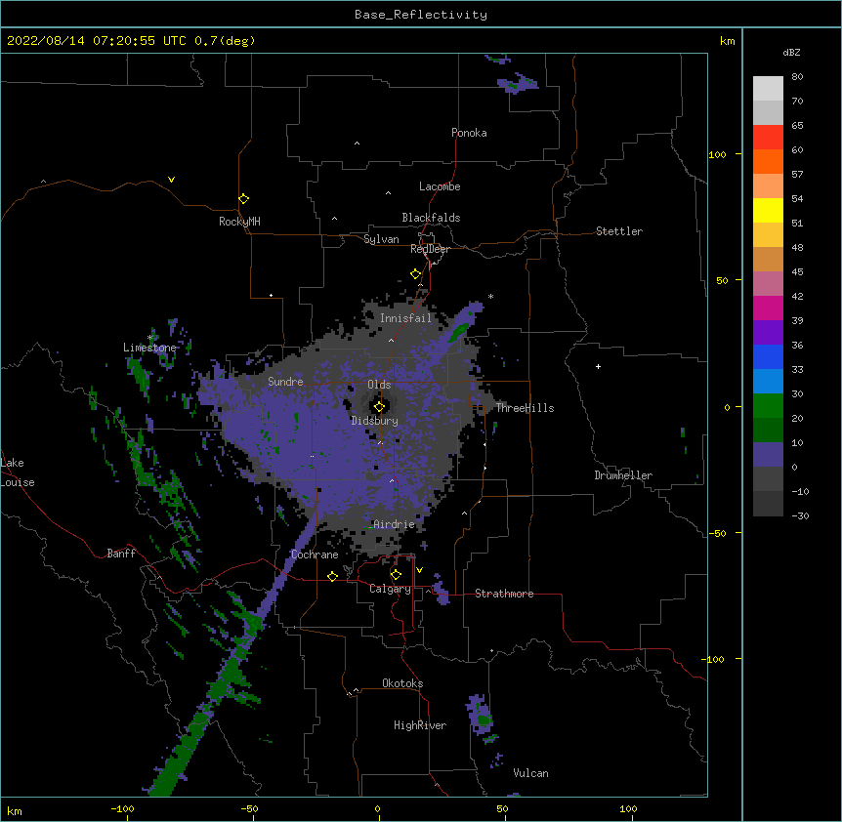Viewport: 842px width, 822px height.
Task: Click the white plus marker north of Drumheller
Action: [x=598, y=366]
